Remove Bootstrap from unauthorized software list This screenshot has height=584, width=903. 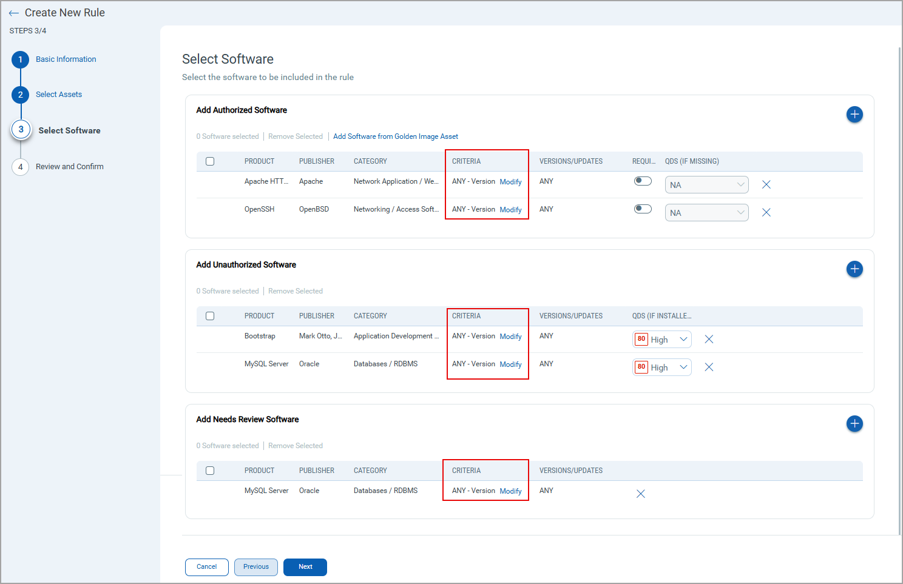(709, 339)
